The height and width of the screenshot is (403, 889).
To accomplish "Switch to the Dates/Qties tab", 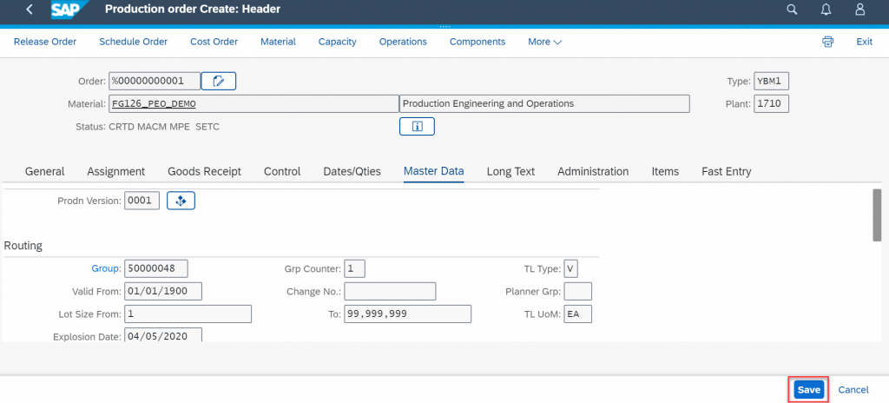I will click(x=352, y=171).
